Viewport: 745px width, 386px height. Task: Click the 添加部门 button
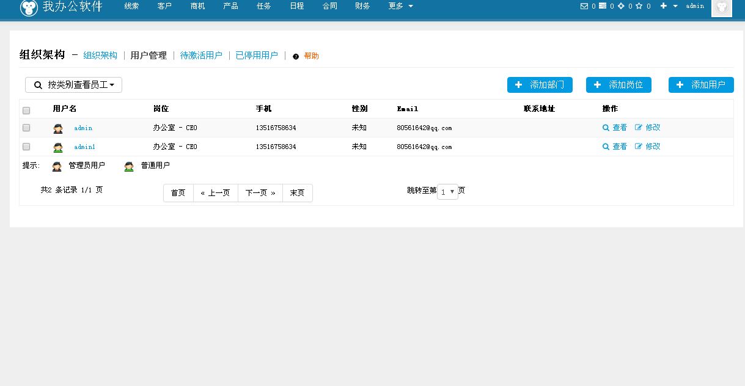pyautogui.click(x=540, y=85)
